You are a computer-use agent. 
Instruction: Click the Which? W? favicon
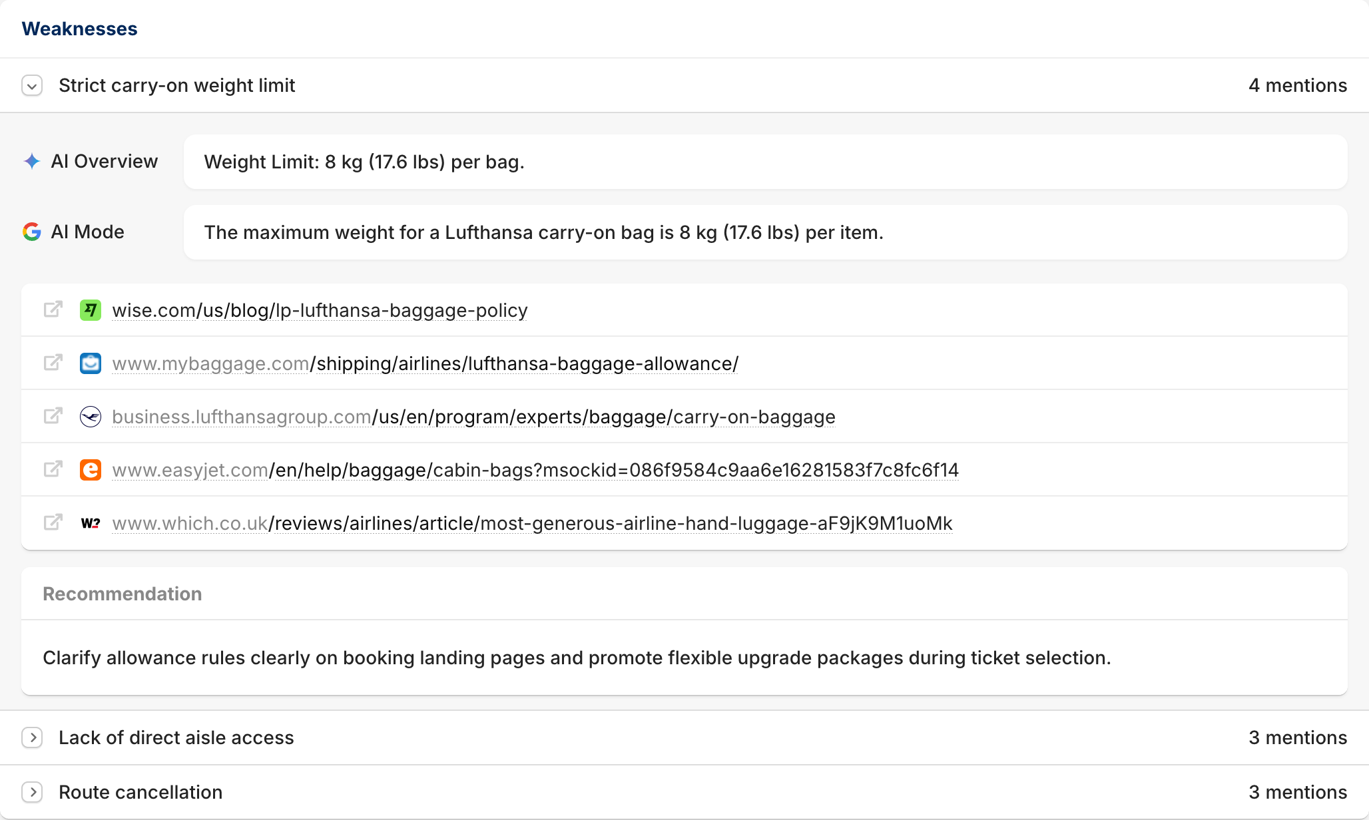tap(91, 523)
